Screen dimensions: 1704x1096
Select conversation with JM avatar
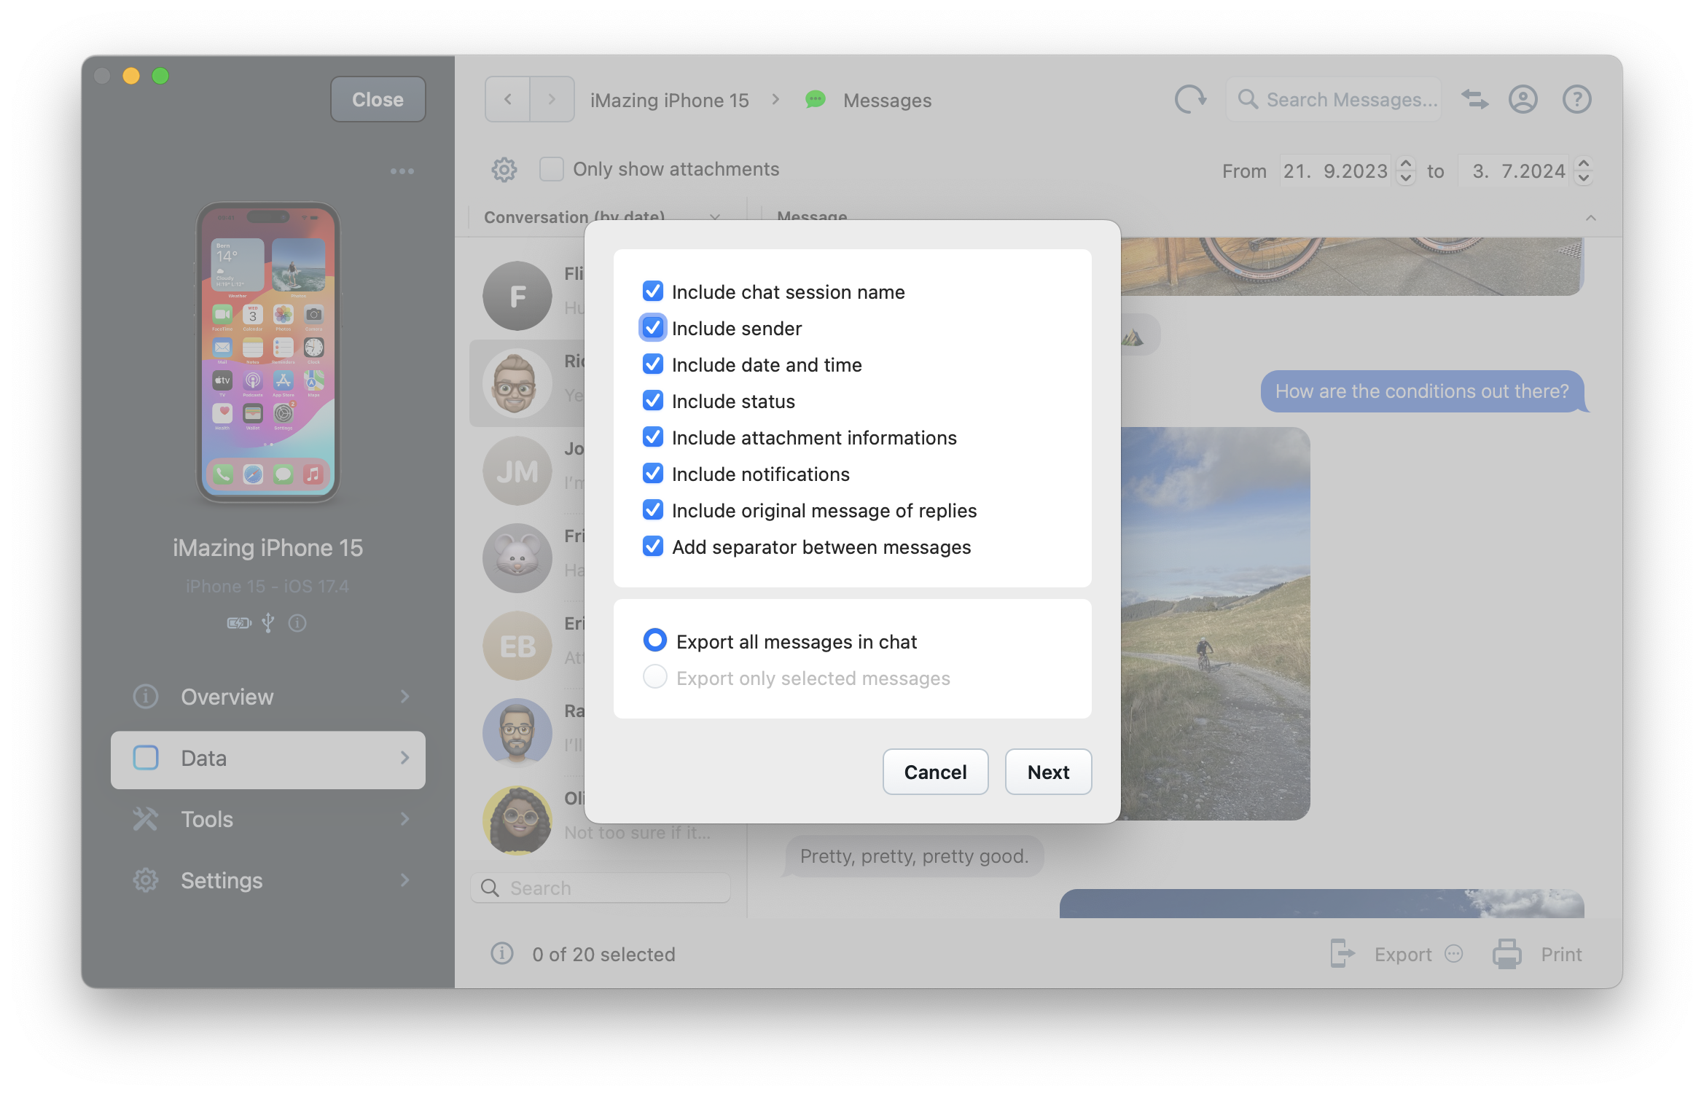click(x=517, y=471)
